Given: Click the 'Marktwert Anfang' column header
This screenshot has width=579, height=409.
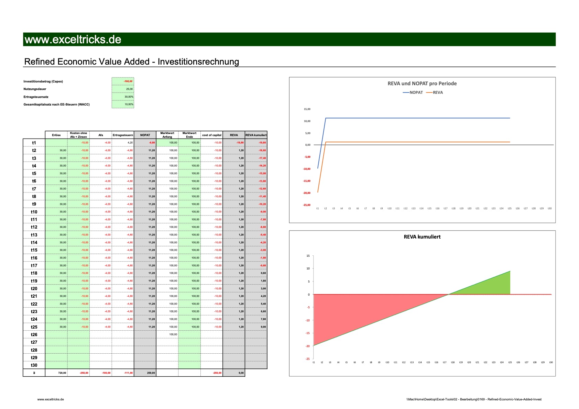Looking at the screenshot, I should pos(167,135).
